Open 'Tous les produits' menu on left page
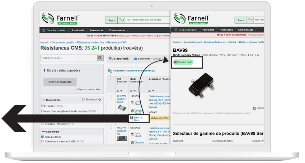Screen dimensions: 305x163 coord(54,30)
